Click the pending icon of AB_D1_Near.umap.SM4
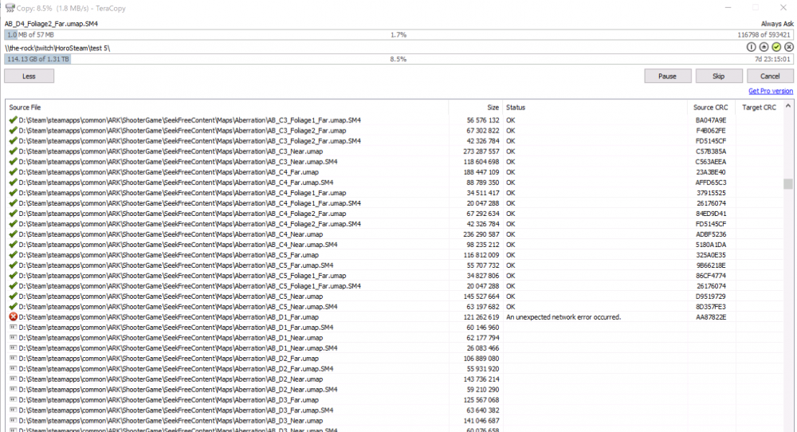 point(14,348)
